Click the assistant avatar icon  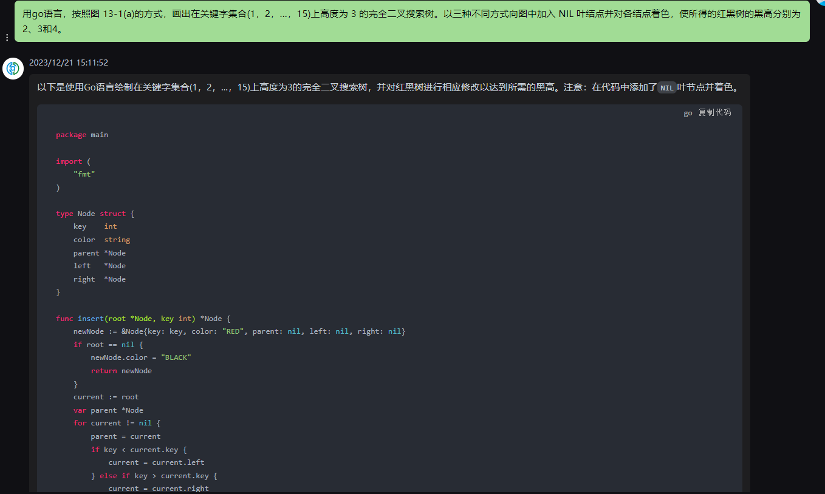[13, 69]
